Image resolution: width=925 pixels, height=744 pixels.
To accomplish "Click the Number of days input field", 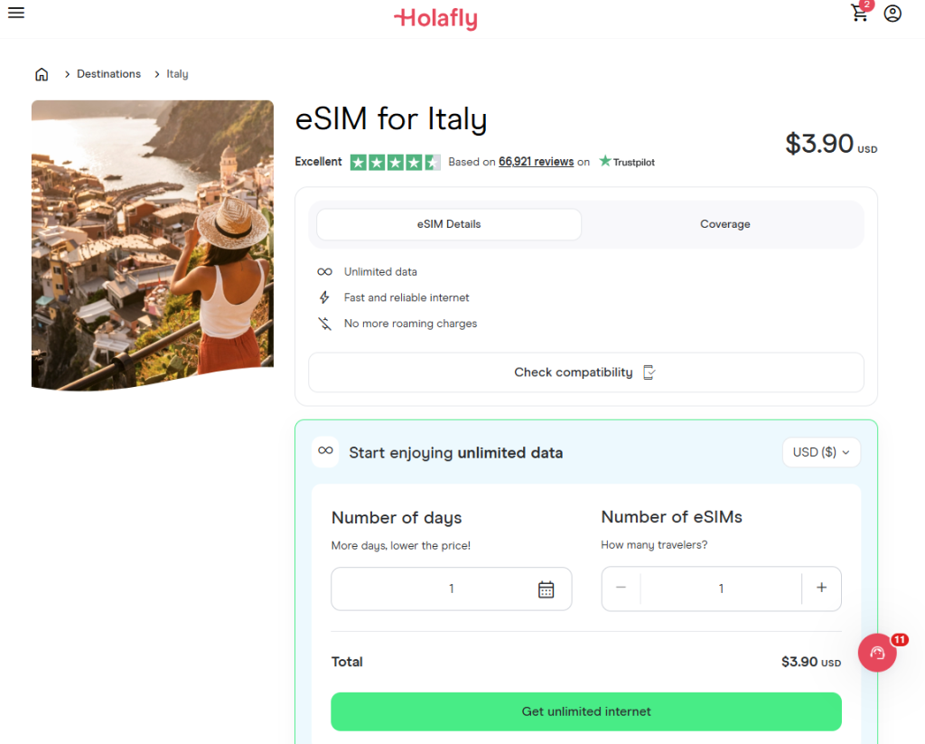I will click(x=434, y=589).
